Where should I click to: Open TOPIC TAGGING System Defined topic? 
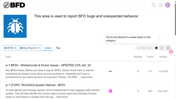click(x=38, y=85)
